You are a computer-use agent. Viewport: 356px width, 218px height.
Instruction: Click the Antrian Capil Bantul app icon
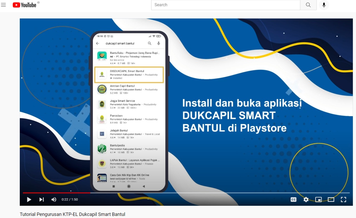tap(102, 89)
